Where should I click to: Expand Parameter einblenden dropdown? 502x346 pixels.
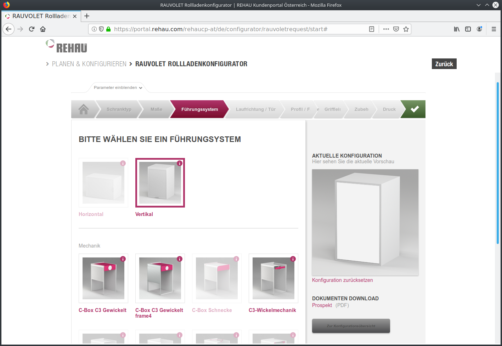[118, 87]
